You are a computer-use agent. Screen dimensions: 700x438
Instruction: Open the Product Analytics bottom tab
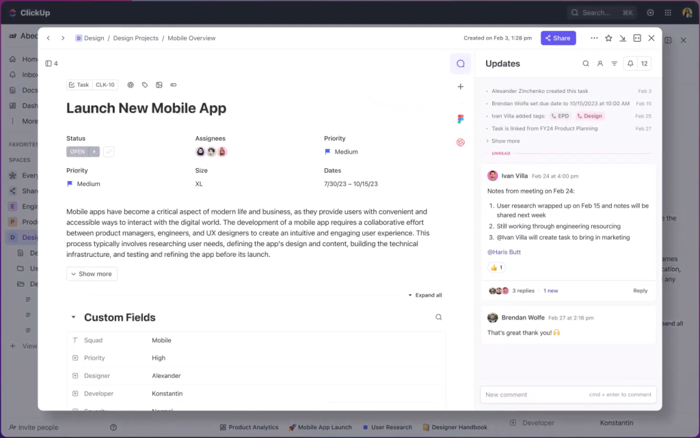(x=249, y=427)
